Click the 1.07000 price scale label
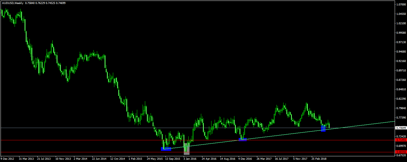The height and width of the screenshot is (162, 407). 400,5
